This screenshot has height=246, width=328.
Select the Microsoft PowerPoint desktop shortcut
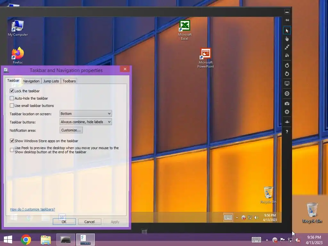coord(205,58)
